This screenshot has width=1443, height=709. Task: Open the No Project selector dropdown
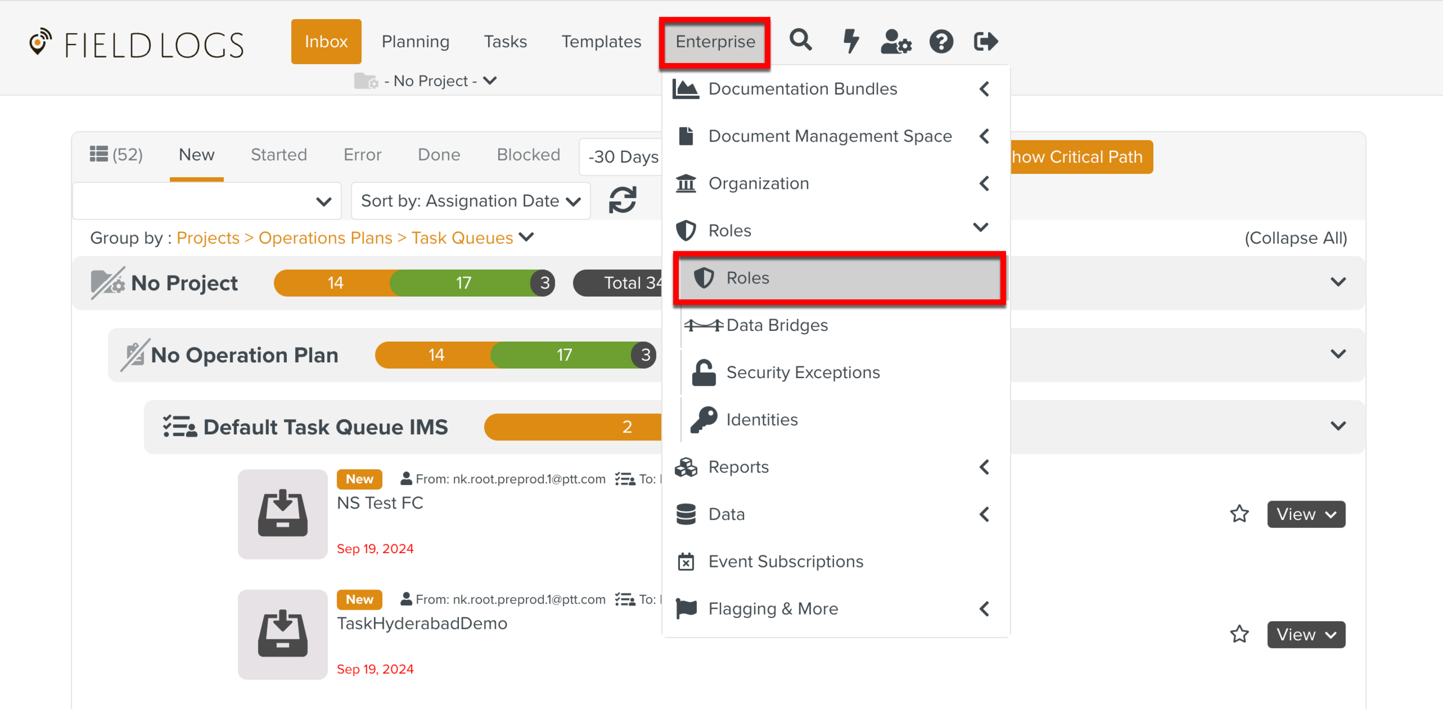426,81
